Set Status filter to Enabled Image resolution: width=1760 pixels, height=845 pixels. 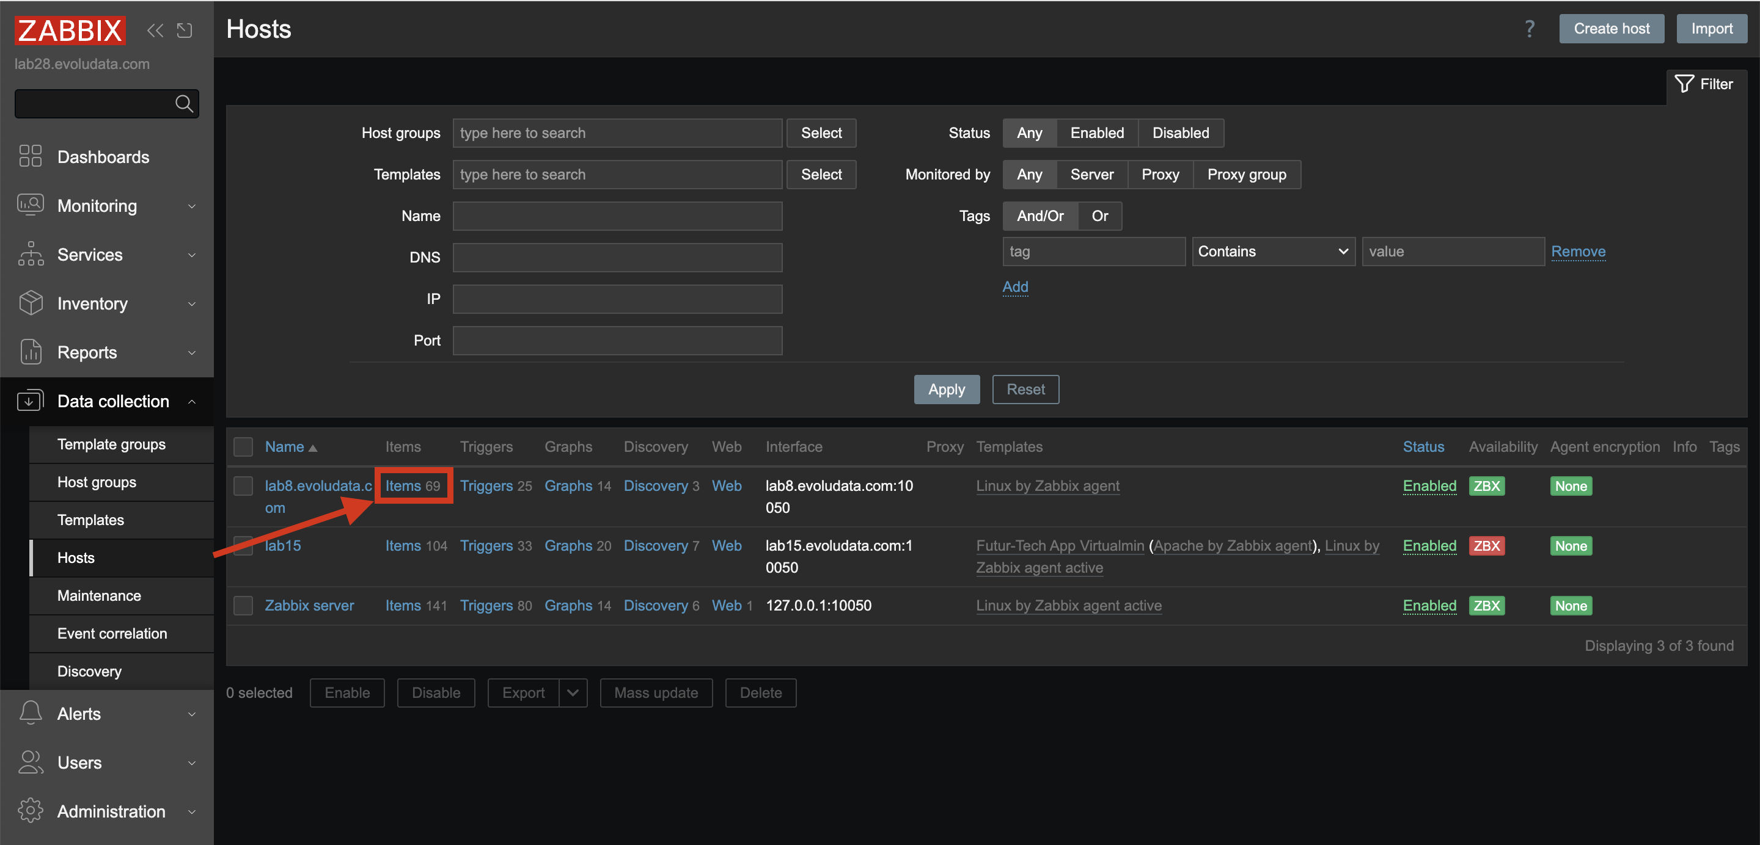tap(1096, 132)
